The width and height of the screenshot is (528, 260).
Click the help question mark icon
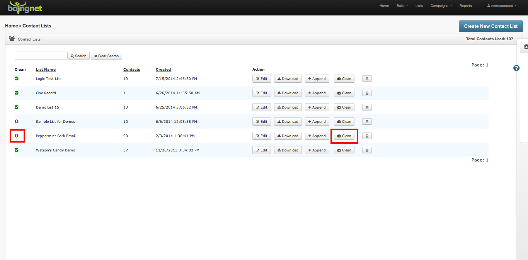pyautogui.click(x=516, y=68)
